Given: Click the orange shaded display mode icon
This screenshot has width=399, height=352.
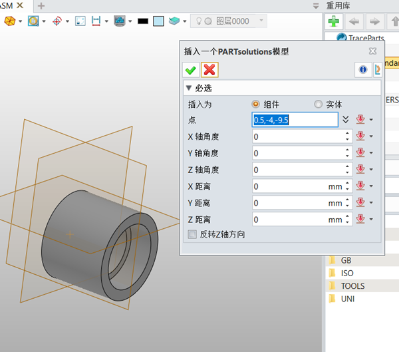Looking at the screenshot, I should pos(10,21).
